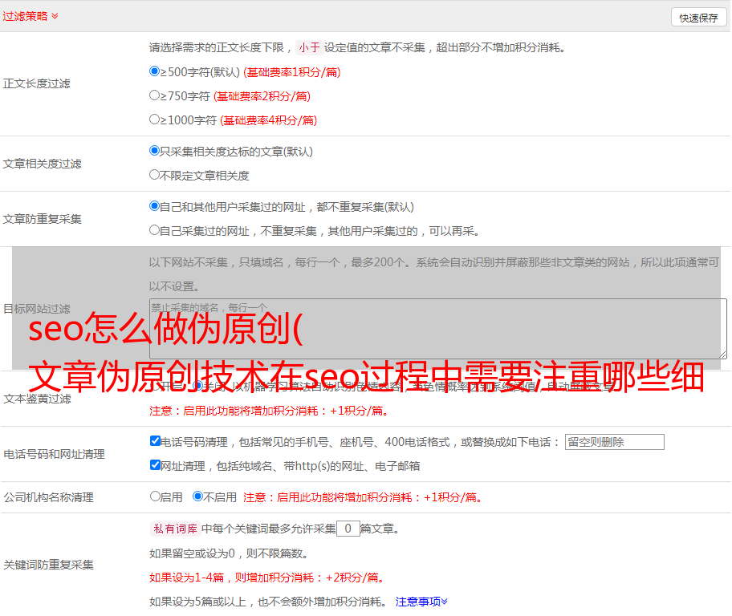The height and width of the screenshot is (616, 732).
Task: Toggle the 网址清理 checkbox
Action: 155,464
